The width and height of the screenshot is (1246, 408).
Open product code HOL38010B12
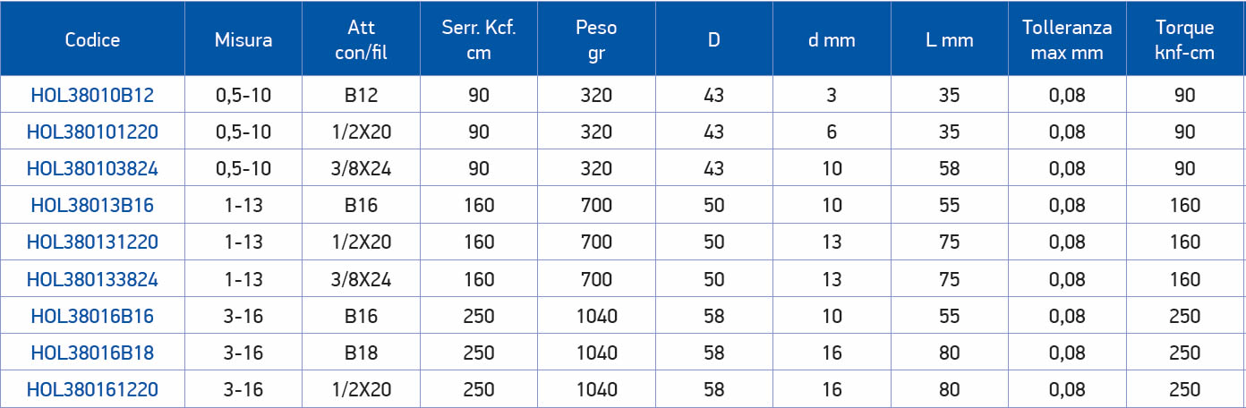[x=92, y=96]
